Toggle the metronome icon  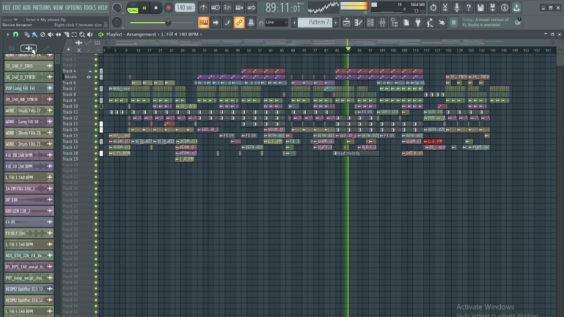[204, 7]
